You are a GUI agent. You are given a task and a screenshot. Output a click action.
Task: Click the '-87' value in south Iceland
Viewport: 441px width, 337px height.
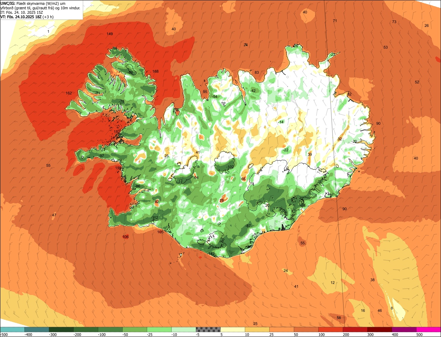click(x=248, y=226)
